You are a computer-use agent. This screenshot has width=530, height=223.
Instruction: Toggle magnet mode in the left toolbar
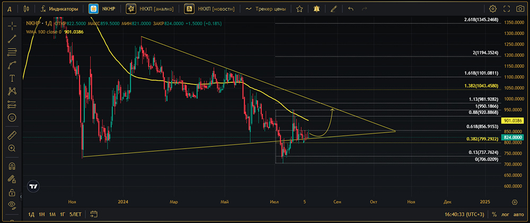point(13,166)
